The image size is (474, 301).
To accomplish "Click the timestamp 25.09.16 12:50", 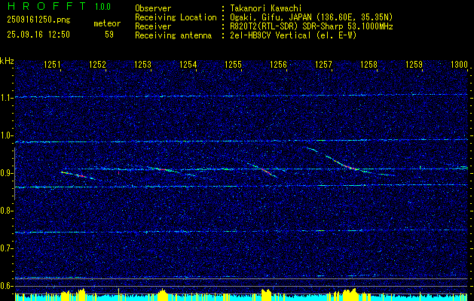I will point(38,35).
